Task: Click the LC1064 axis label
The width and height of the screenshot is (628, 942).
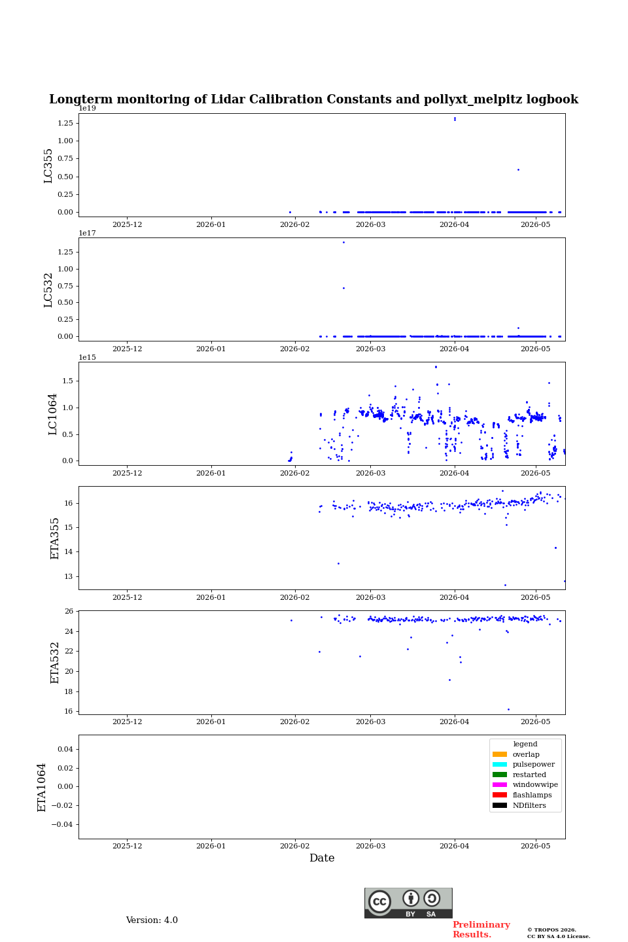Action: (x=52, y=414)
